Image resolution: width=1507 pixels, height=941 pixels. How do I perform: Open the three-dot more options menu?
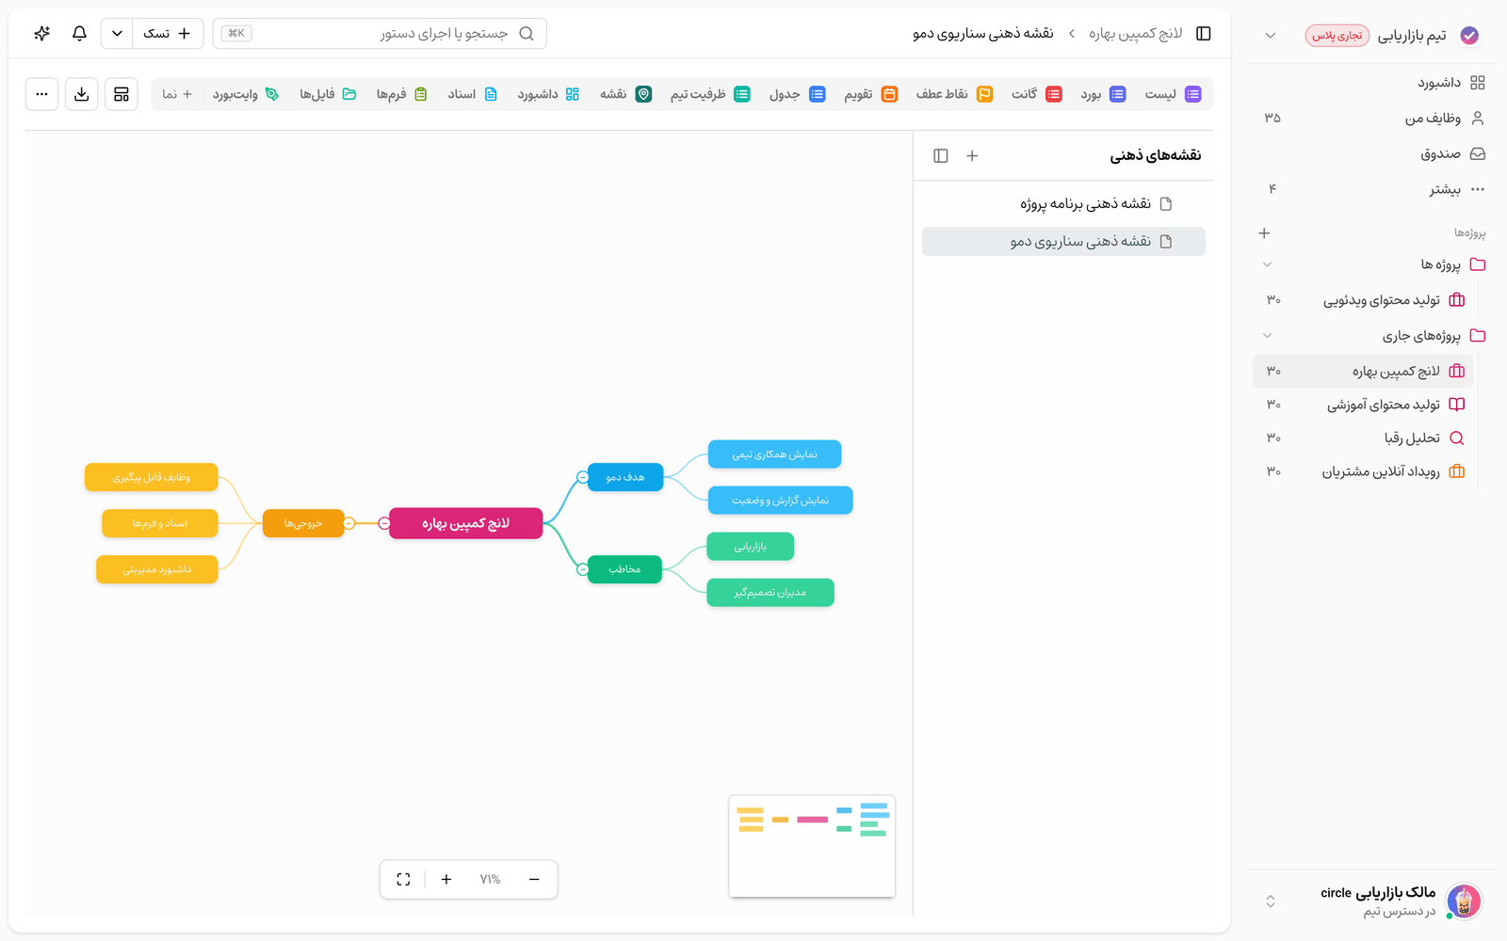41,94
